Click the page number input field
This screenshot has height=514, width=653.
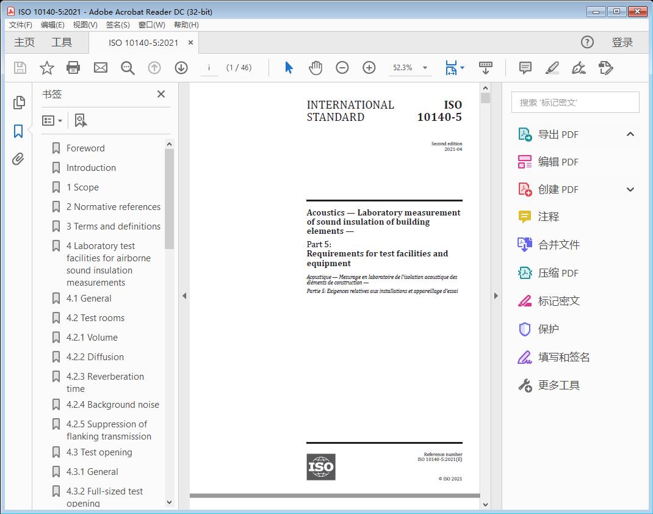pyautogui.click(x=209, y=68)
